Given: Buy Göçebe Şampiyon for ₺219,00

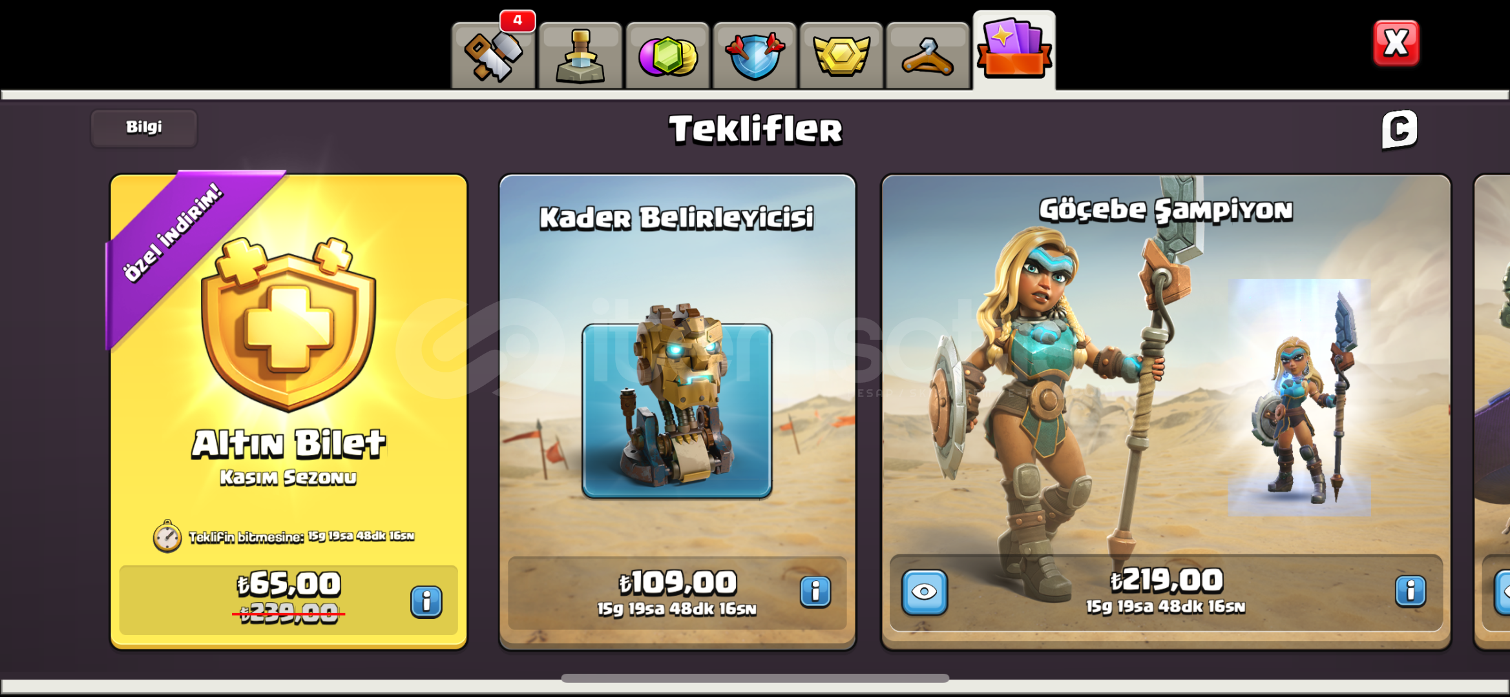Looking at the screenshot, I should pos(1166,592).
